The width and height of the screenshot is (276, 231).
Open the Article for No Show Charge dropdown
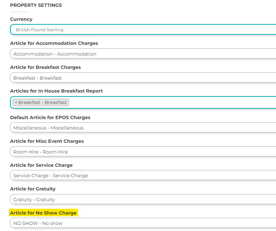tap(143, 223)
